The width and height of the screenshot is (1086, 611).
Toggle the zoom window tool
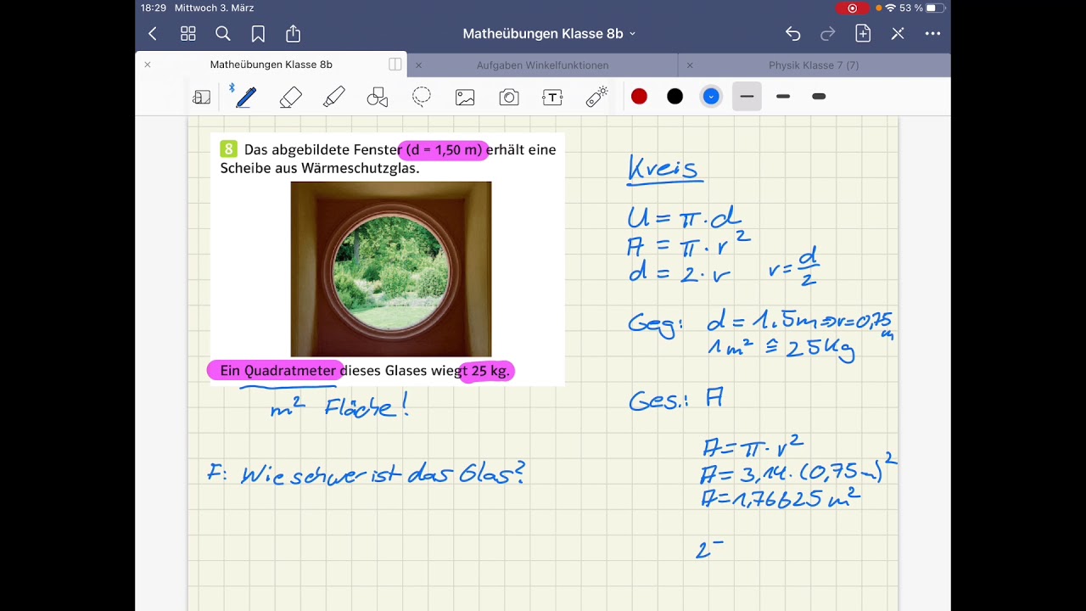(201, 97)
